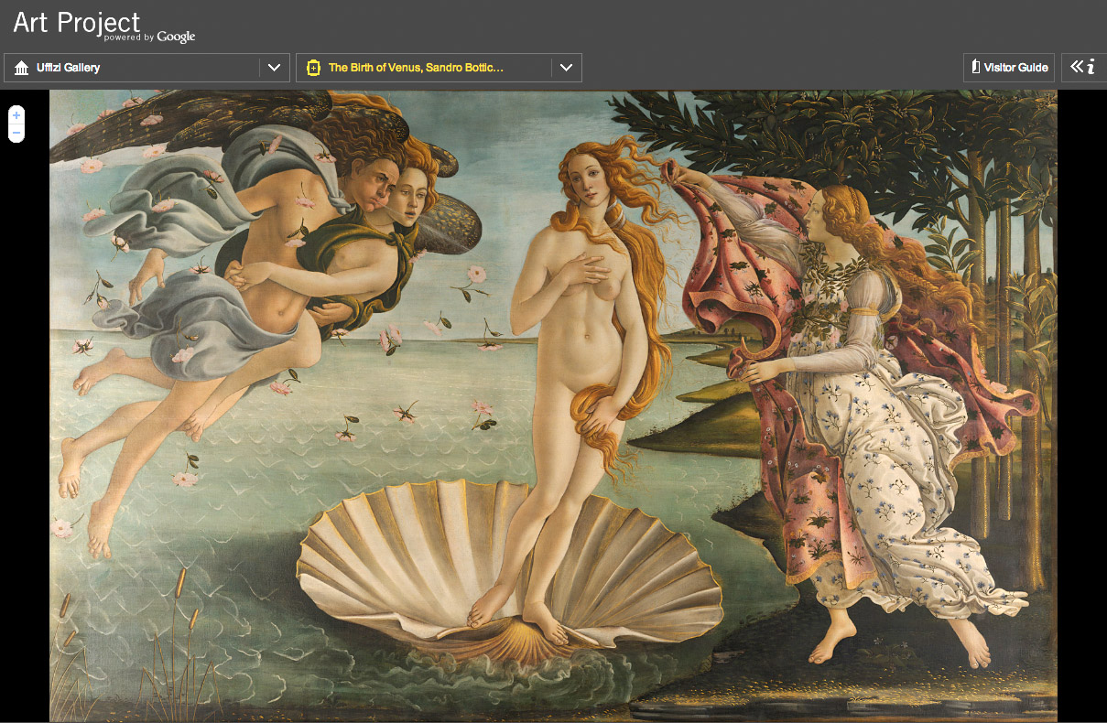Click the Google logo under Art Project

pos(176,38)
